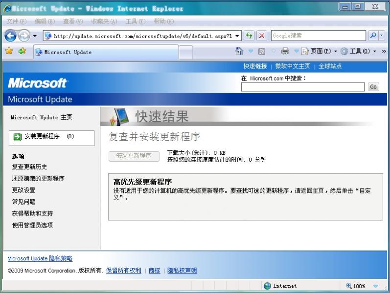Click 安装更新程序 (0) in sidebar
Image resolution: width=390 pixels, height=293 pixels.
52,138
